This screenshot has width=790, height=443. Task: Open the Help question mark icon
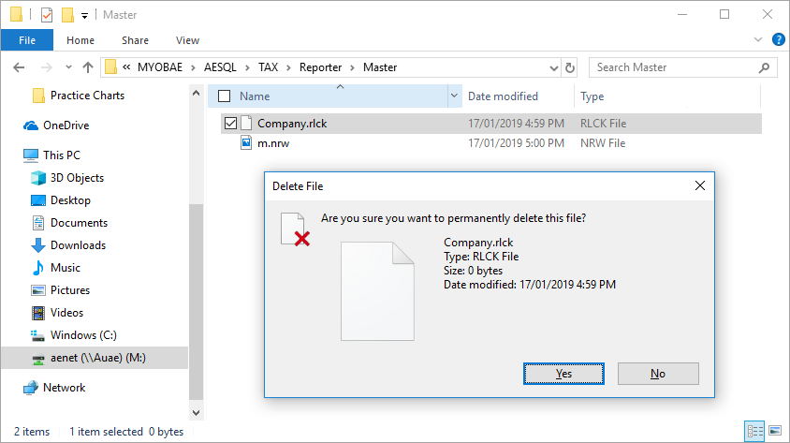coord(777,40)
